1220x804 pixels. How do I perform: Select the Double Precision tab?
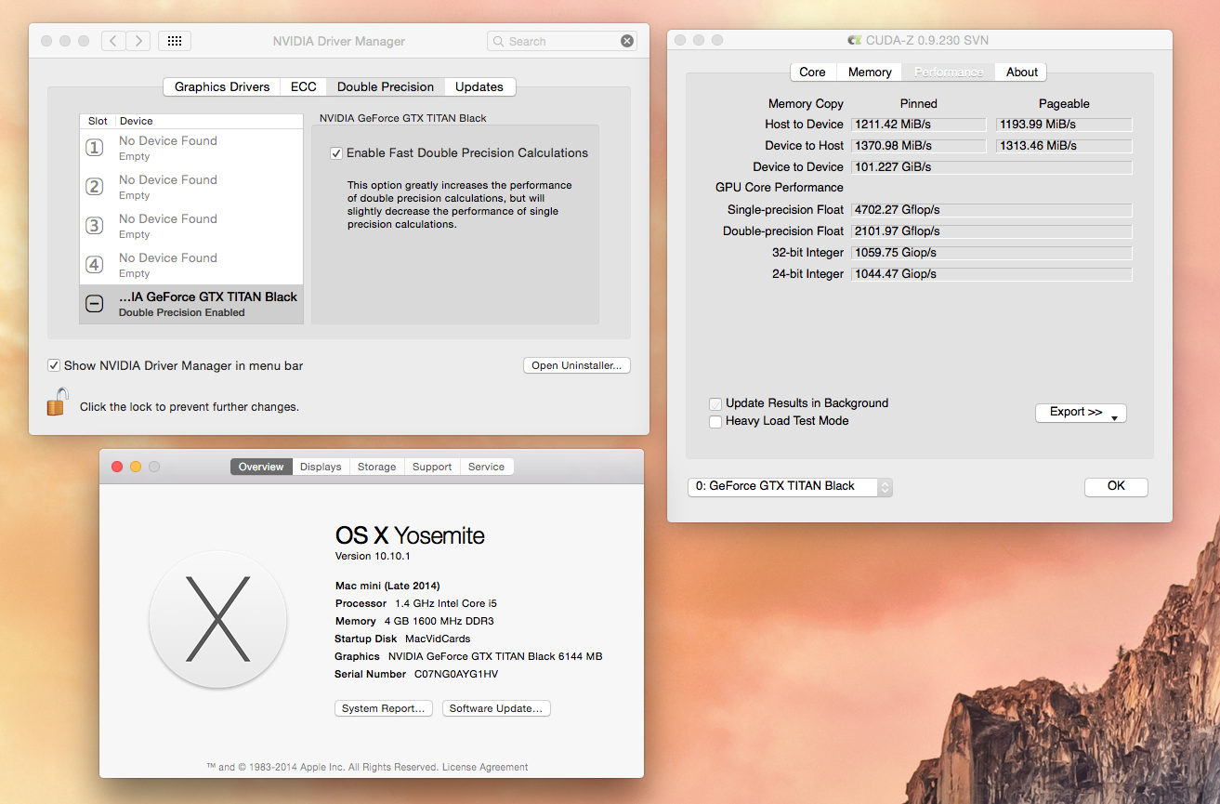[386, 86]
